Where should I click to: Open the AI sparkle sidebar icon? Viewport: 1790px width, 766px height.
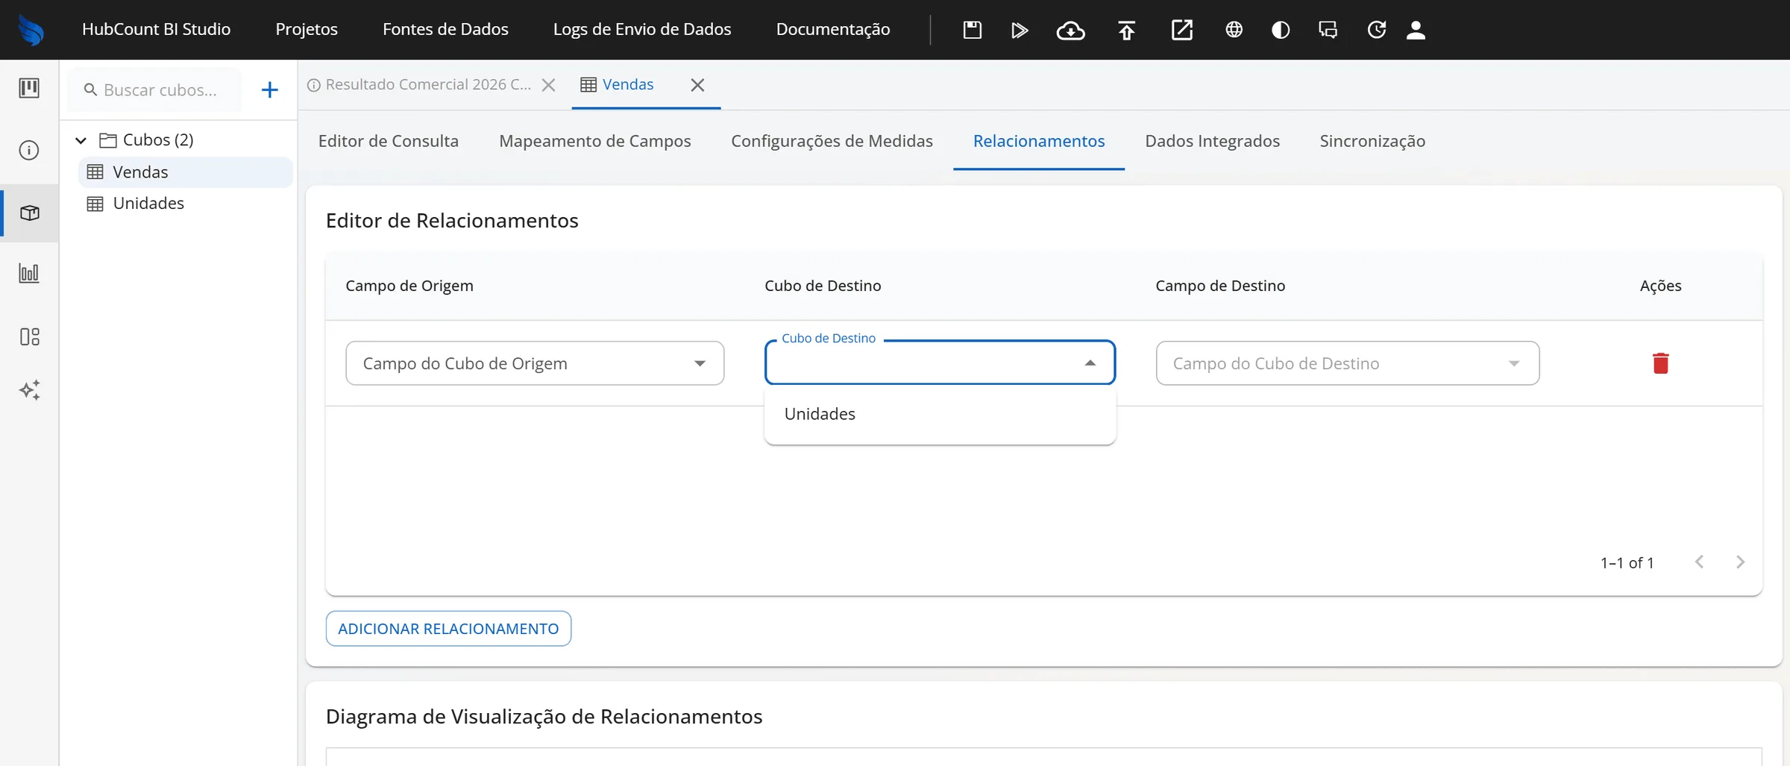[x=29, y=390]
